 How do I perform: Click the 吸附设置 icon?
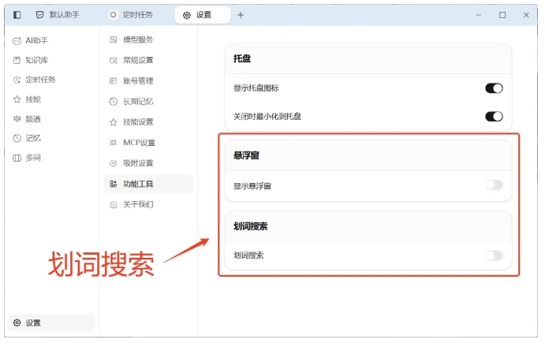(x=114, y=163)
